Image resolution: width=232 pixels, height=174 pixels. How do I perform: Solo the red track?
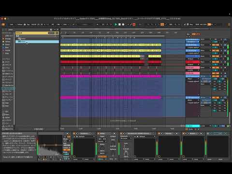coord(221,62)
